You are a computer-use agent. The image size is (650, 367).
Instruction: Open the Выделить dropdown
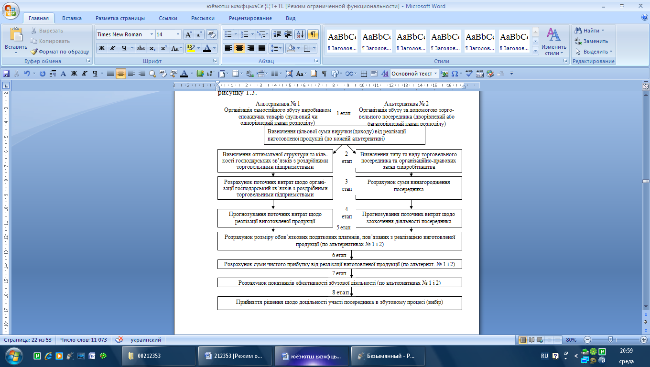tap(594, 52)
